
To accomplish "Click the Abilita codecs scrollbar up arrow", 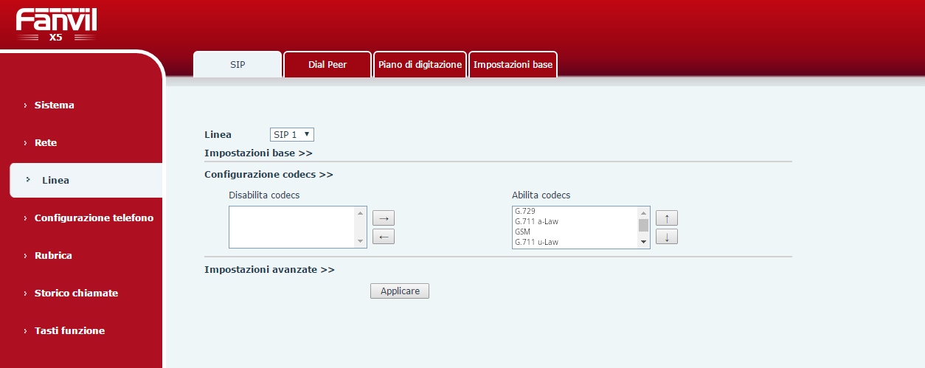I will point(643,212).
